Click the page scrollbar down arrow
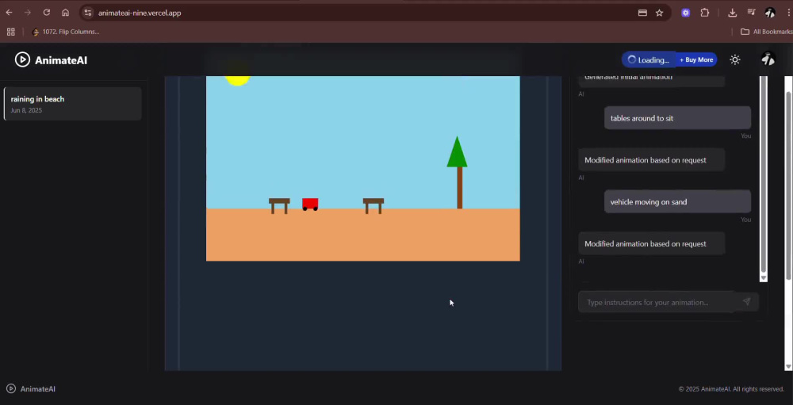The height and width of the screenshot is (405, 793). pyautogui.click(x=788, y=367)
